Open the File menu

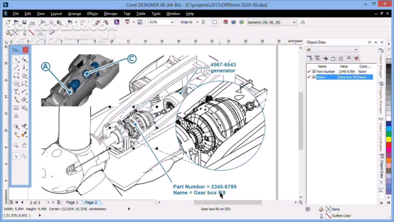[x=16, y=14]
